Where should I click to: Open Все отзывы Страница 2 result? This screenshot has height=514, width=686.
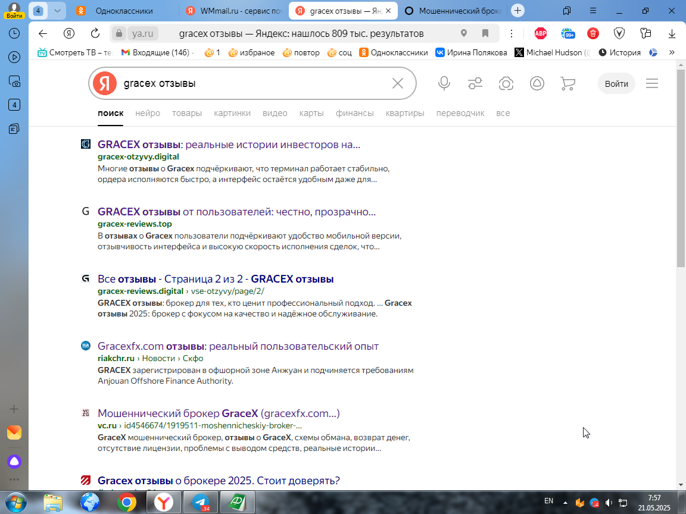pyautogui.click(x=216, y=279)
